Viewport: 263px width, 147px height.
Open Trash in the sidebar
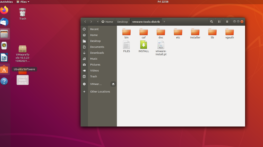(99, 76)
